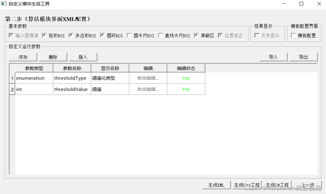Click the application icon in title bar

4,4
